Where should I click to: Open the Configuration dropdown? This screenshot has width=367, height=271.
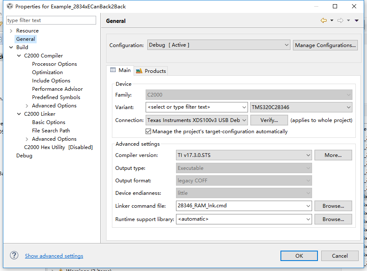click(219, 45)
